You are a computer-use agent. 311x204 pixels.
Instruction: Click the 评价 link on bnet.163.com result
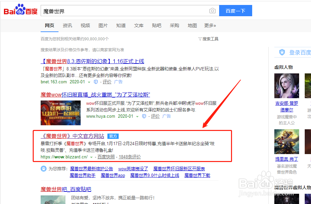point(107,82)
